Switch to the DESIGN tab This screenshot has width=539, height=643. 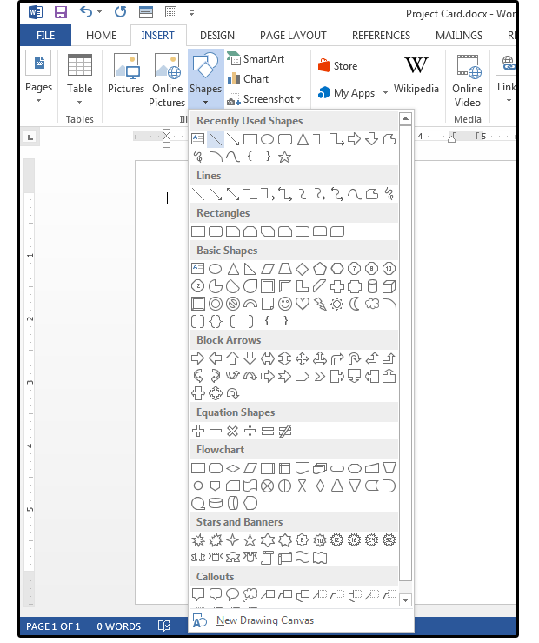[x=217, y=36]
